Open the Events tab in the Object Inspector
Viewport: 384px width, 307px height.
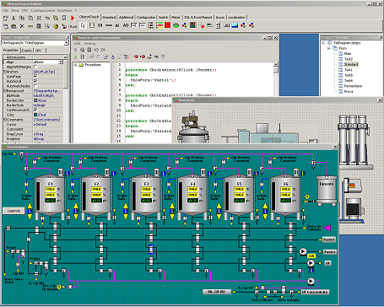coord(27,51)
